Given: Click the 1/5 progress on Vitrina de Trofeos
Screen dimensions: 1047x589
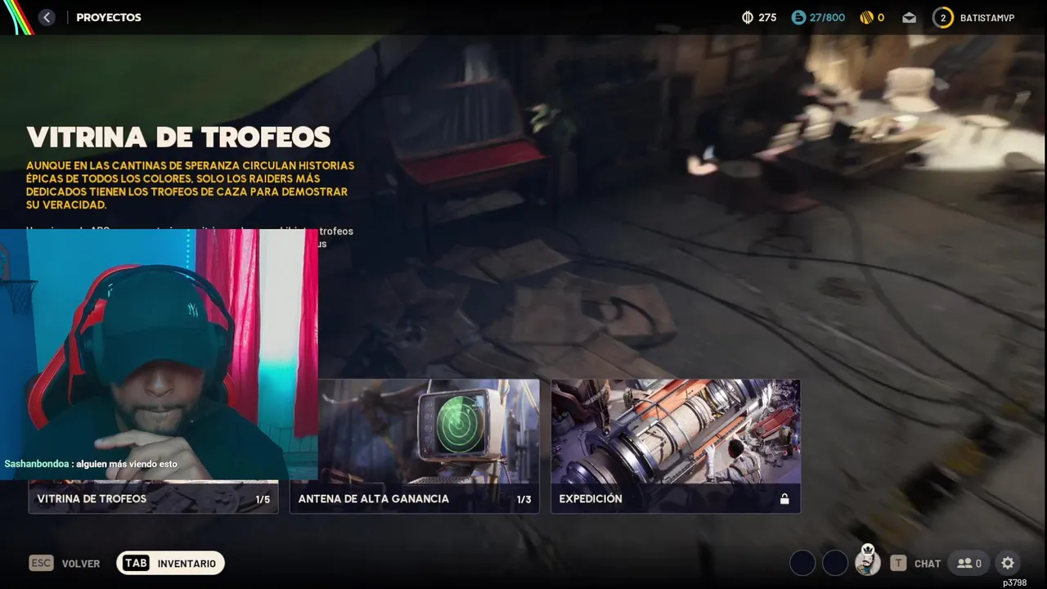Looking at the screenshot, I should tap(263, 499).
